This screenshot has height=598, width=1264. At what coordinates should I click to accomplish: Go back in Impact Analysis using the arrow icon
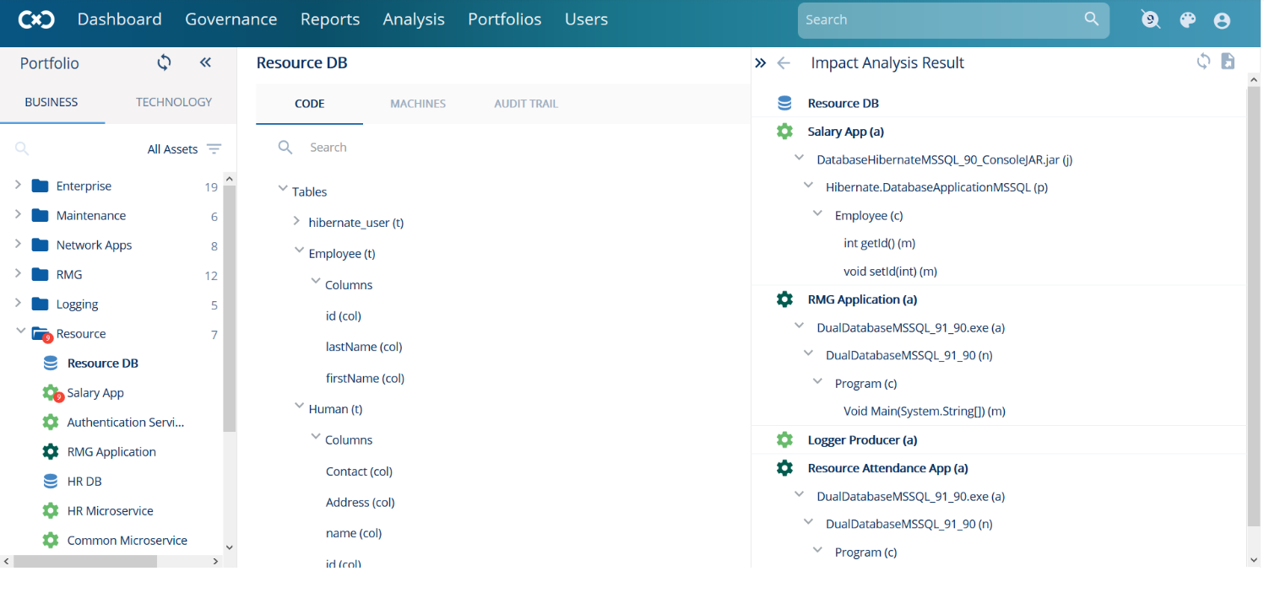[x=784, y=62]
